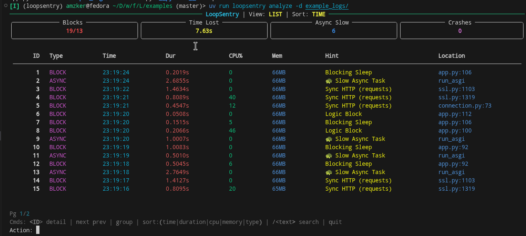Click the "duration" sort option in commands
The image size is (526, 236).
(x=192, y=222)
